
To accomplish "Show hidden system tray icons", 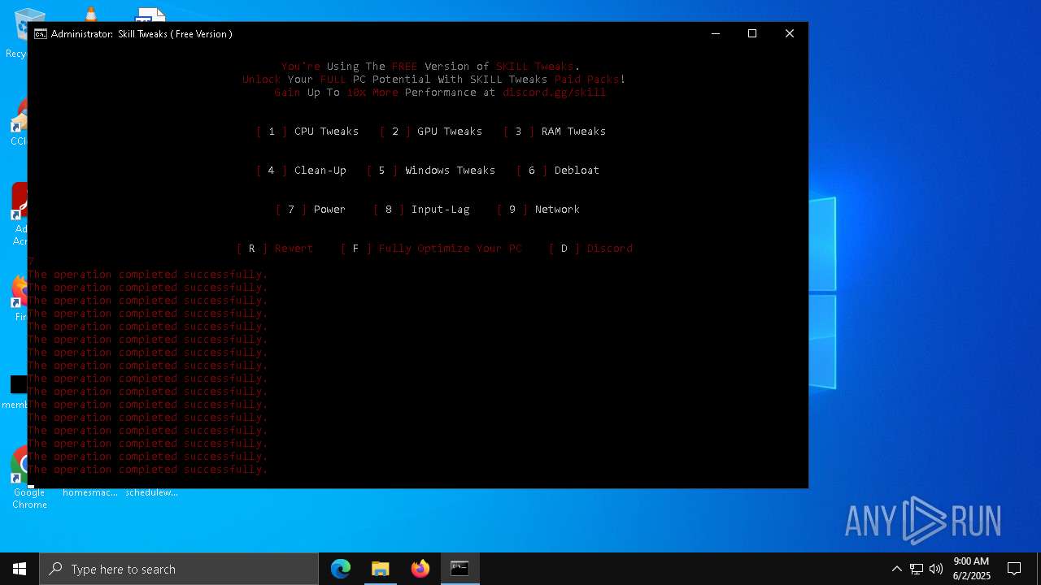I will [896, 569].
